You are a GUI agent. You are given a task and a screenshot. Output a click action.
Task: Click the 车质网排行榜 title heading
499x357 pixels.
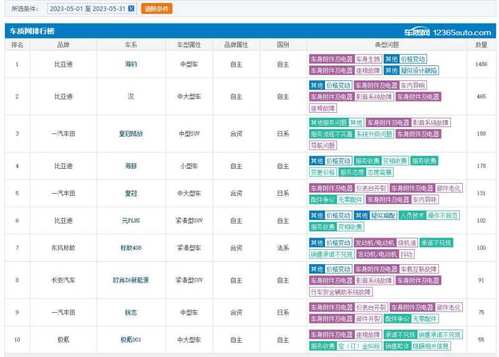pos(32,31)
